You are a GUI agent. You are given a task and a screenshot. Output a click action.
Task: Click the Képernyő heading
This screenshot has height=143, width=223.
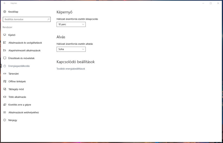tap(64, 12)
